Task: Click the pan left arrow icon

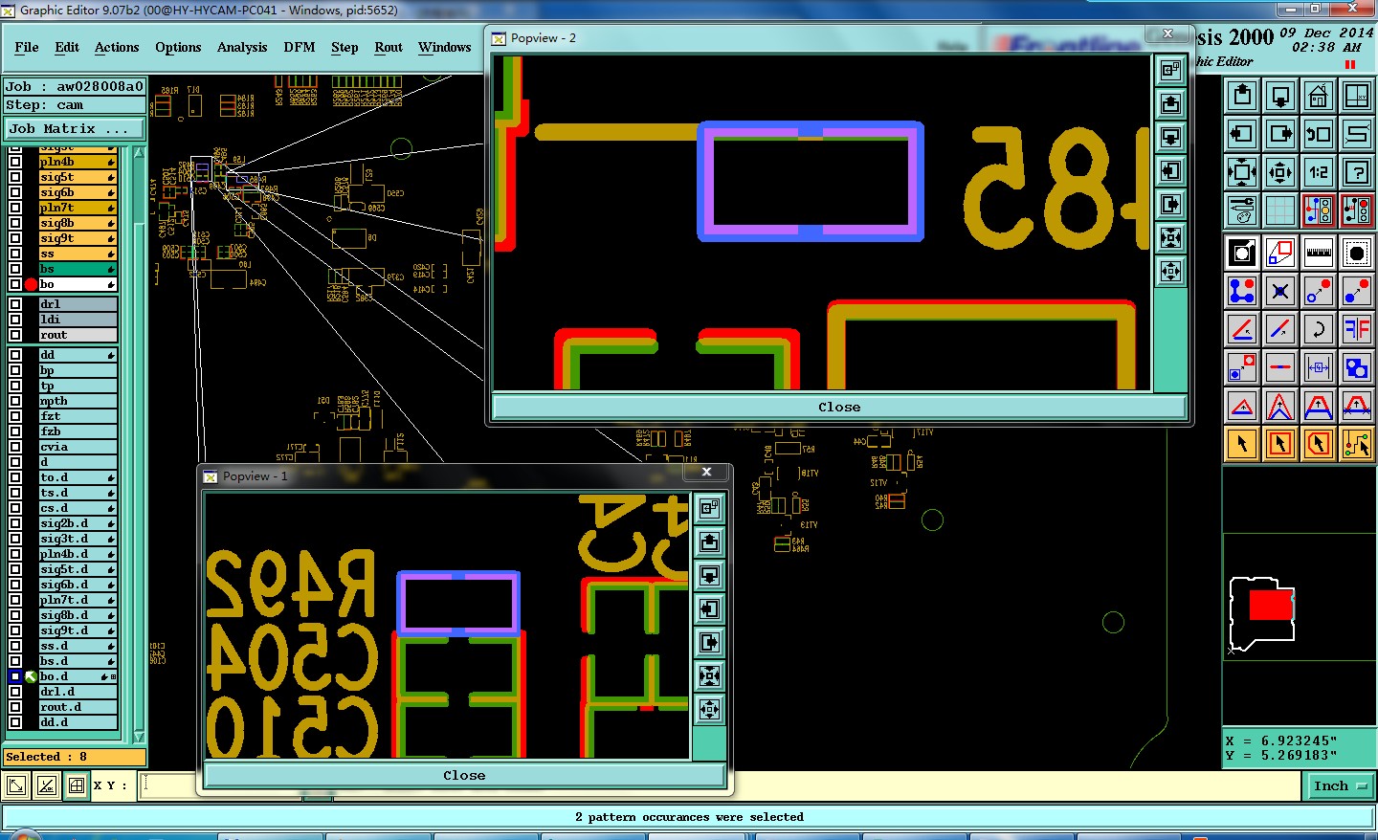Action: (1242, 134)
